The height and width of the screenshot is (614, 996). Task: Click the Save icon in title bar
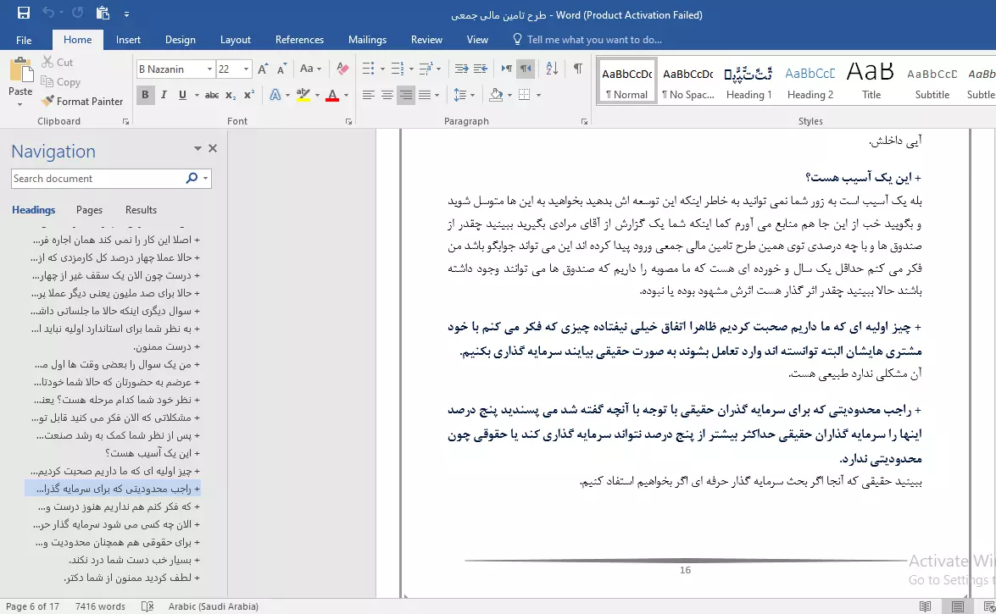(23, 14)
